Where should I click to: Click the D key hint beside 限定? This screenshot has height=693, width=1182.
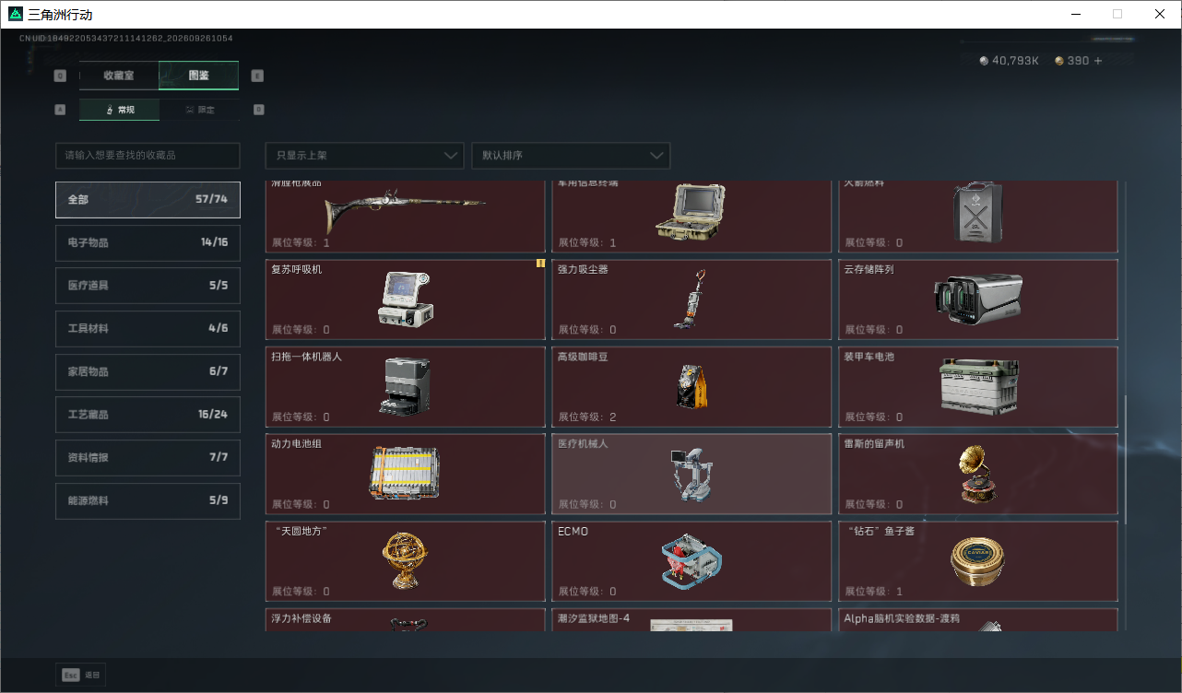tap(258, 110)
